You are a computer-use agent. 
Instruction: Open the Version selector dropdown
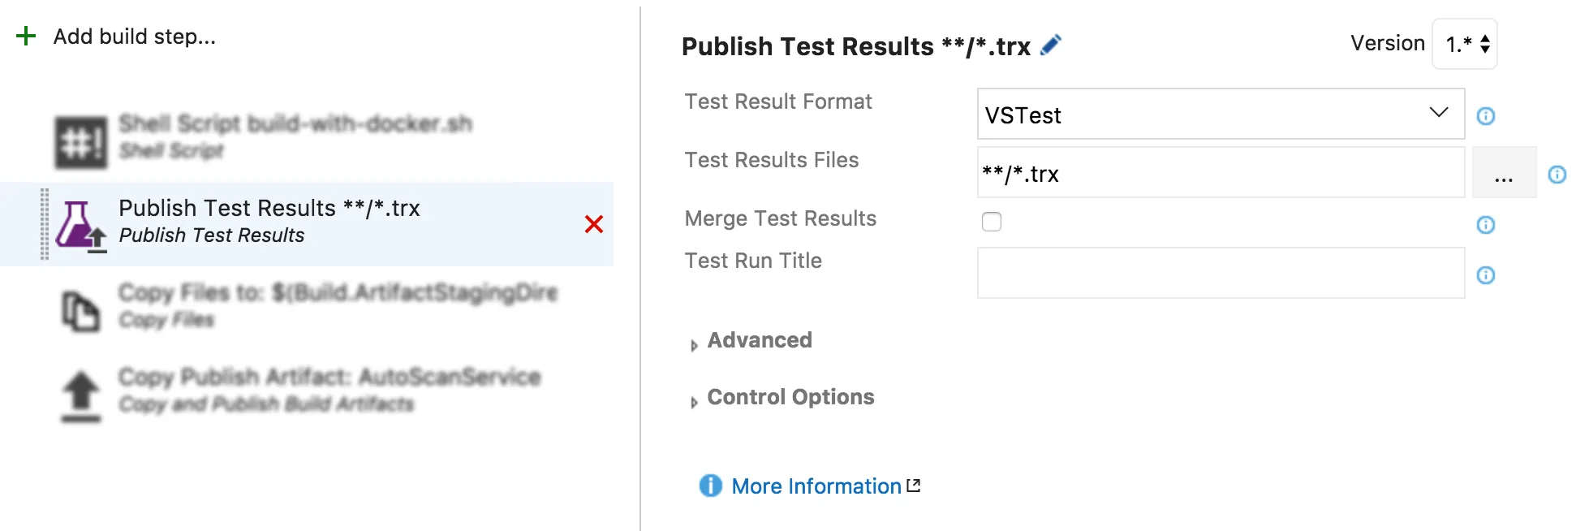point(1466,44)
